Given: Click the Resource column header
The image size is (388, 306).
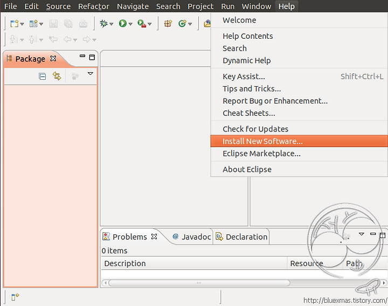Looking at the screenshot, I should pos(315,263).
